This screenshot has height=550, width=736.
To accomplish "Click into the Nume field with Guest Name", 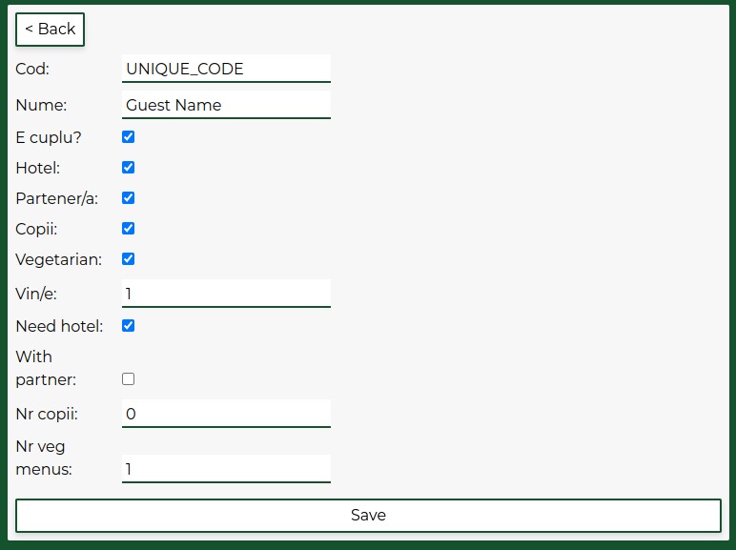I will [226, 105].
